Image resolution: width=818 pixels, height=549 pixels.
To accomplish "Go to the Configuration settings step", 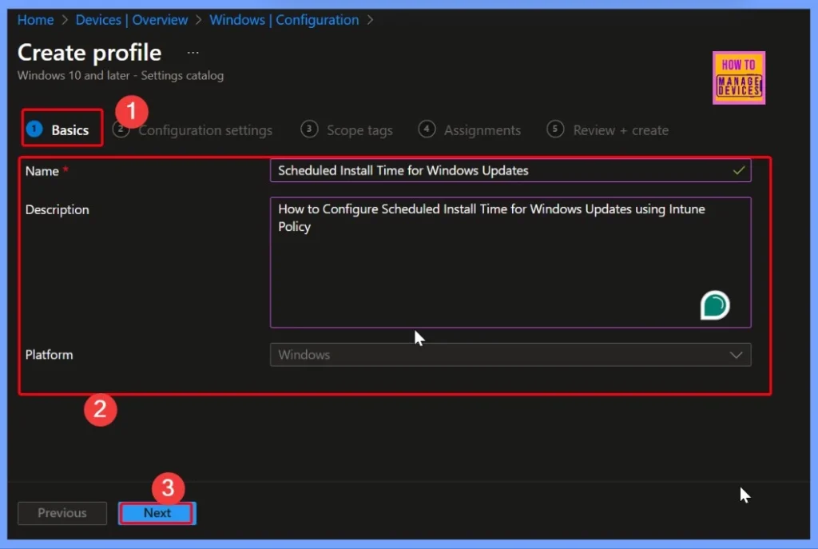I will click(x=205, y=130).
